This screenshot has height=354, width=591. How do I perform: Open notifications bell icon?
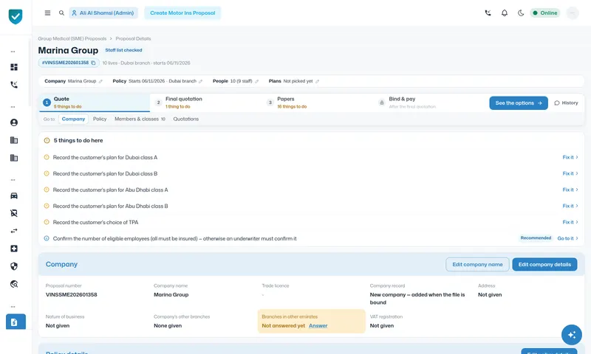point(505,13)
